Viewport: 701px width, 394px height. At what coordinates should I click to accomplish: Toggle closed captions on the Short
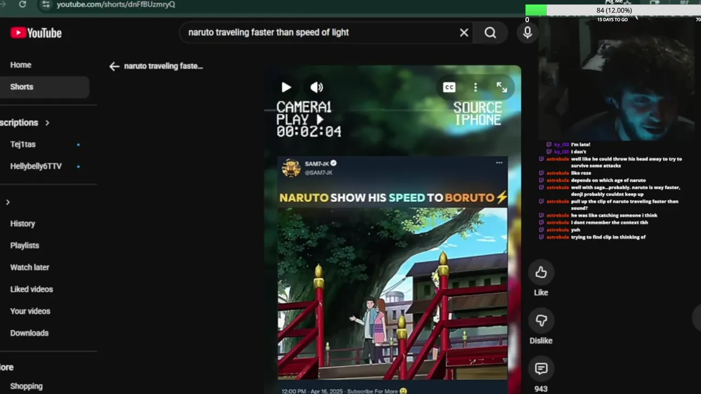(449, 88)
